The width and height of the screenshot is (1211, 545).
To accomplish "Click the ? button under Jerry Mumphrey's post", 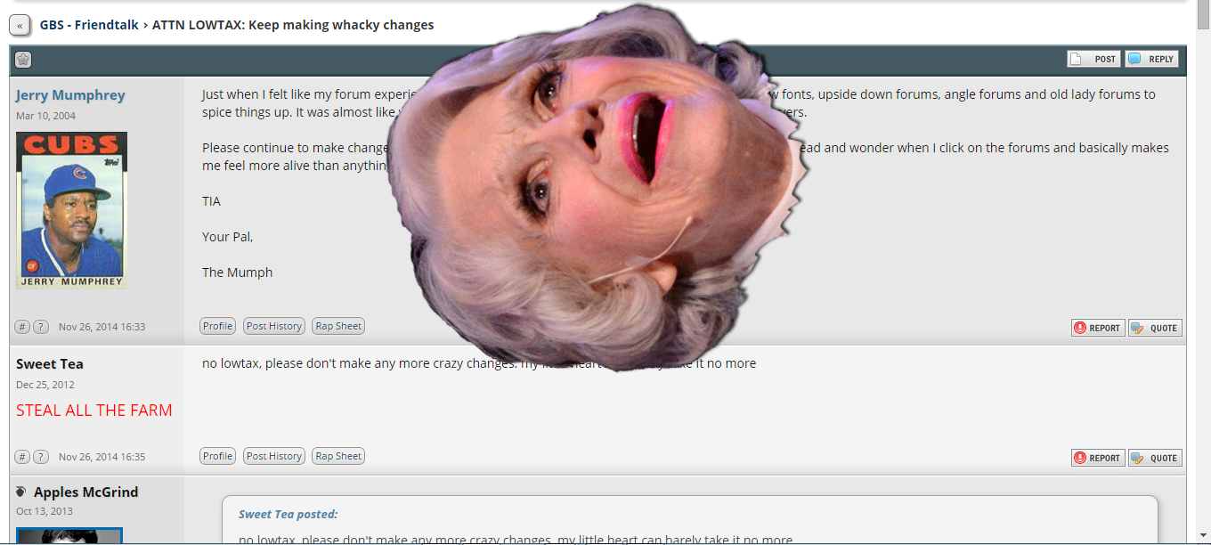I will point(41,327).
